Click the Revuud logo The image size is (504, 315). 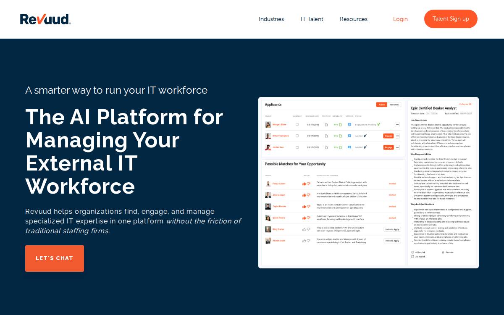coord(45,19)
